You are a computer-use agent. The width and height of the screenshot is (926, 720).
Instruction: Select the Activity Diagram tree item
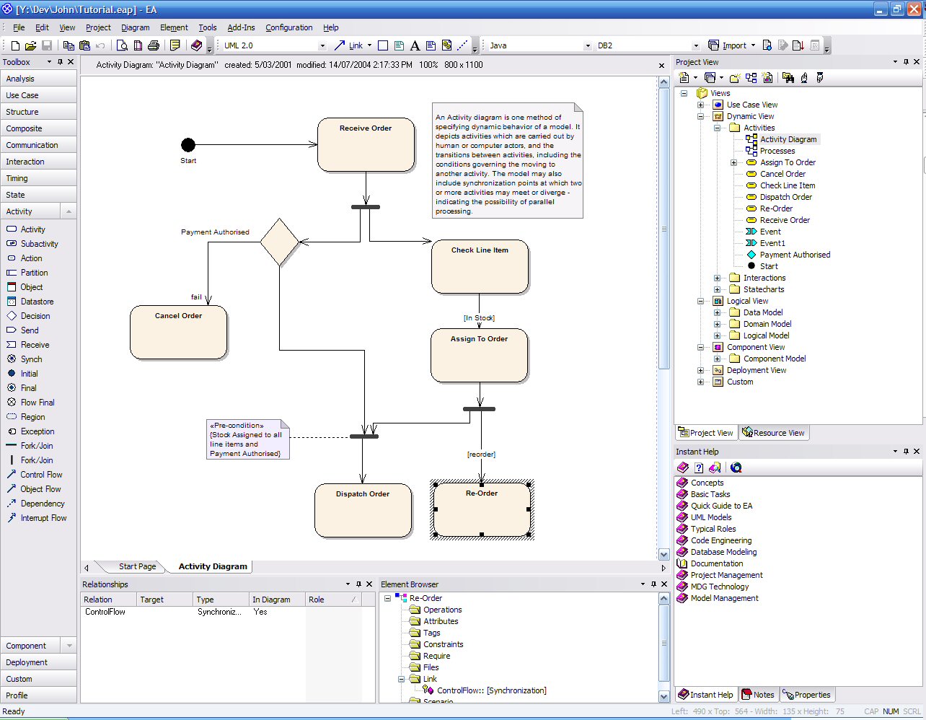click(788, 139)
